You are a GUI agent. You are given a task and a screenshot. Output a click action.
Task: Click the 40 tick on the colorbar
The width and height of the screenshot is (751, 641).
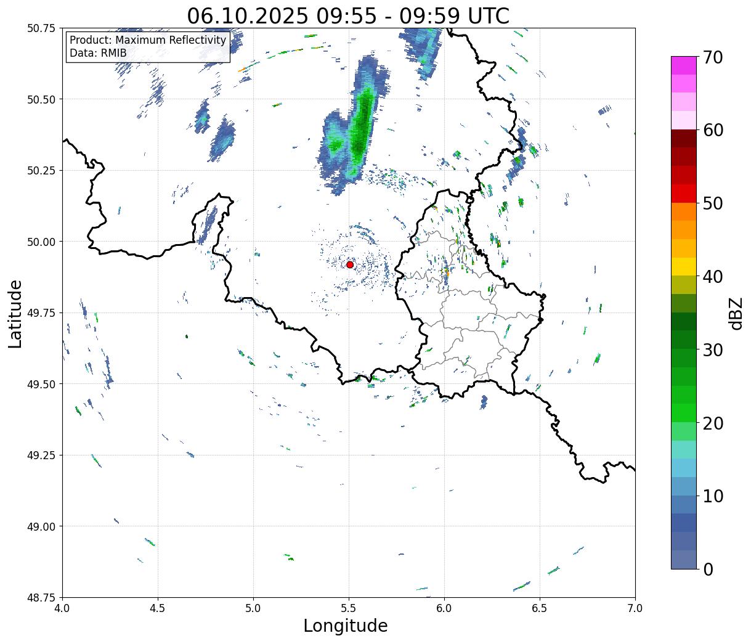(712, 276)
